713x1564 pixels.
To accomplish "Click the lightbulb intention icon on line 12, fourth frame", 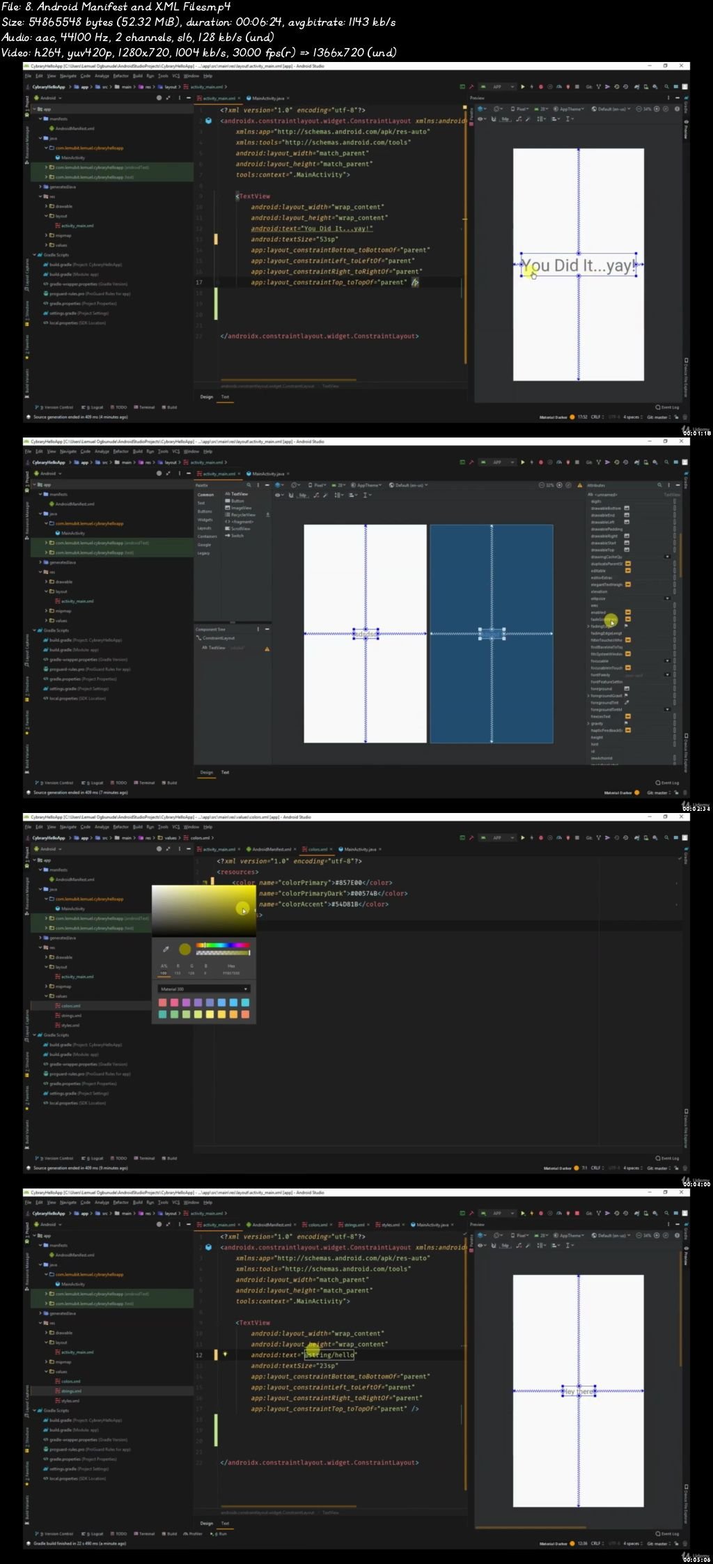I will [225, 1354].
